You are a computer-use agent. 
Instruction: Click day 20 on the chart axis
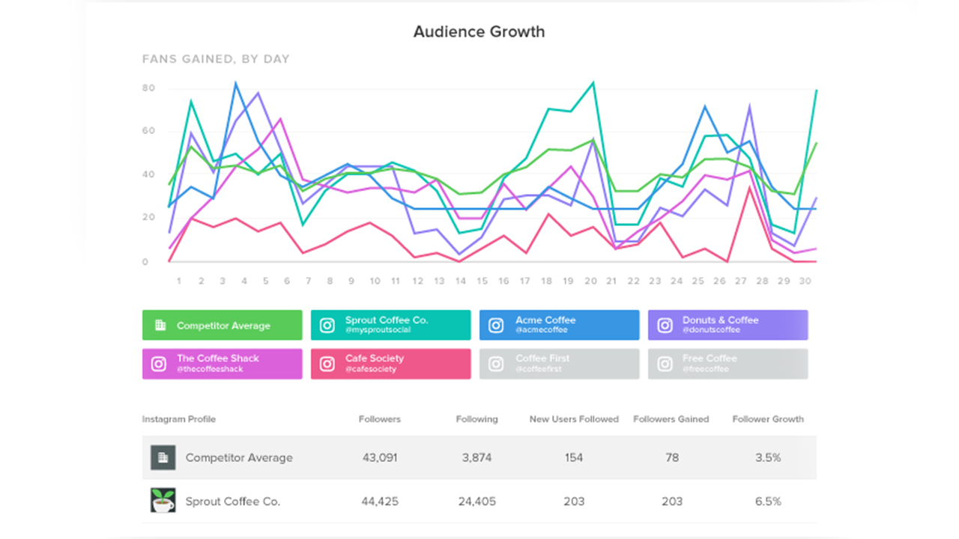590,281
